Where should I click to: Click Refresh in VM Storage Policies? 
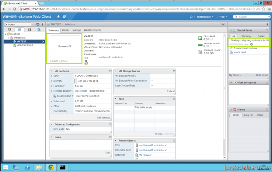click(171, 91)
